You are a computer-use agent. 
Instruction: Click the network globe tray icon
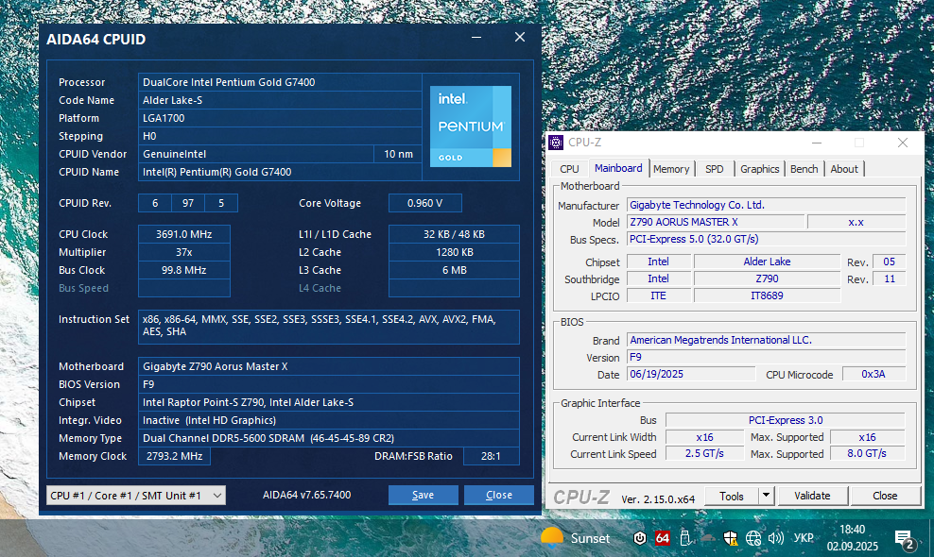(752, 538)
